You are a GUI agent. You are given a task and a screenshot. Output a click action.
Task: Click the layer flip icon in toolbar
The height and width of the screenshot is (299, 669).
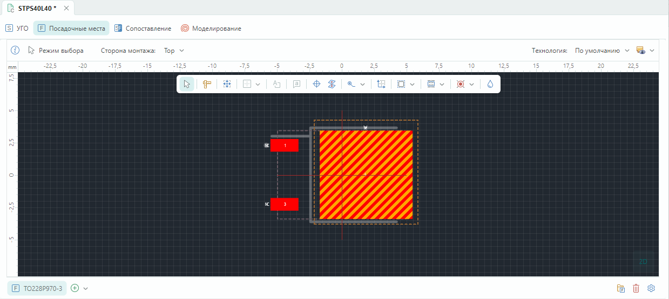coord(332,84)
